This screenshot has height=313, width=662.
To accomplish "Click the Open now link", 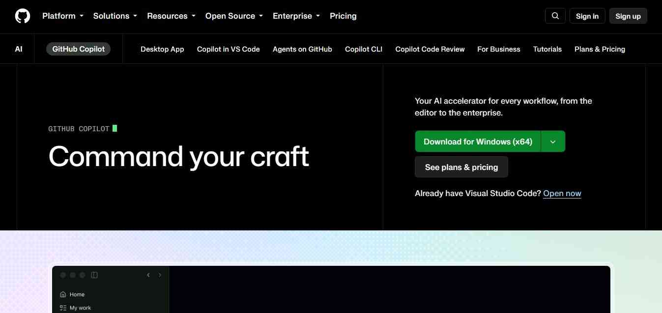I will pyautogui.click(x=562, y=194).
